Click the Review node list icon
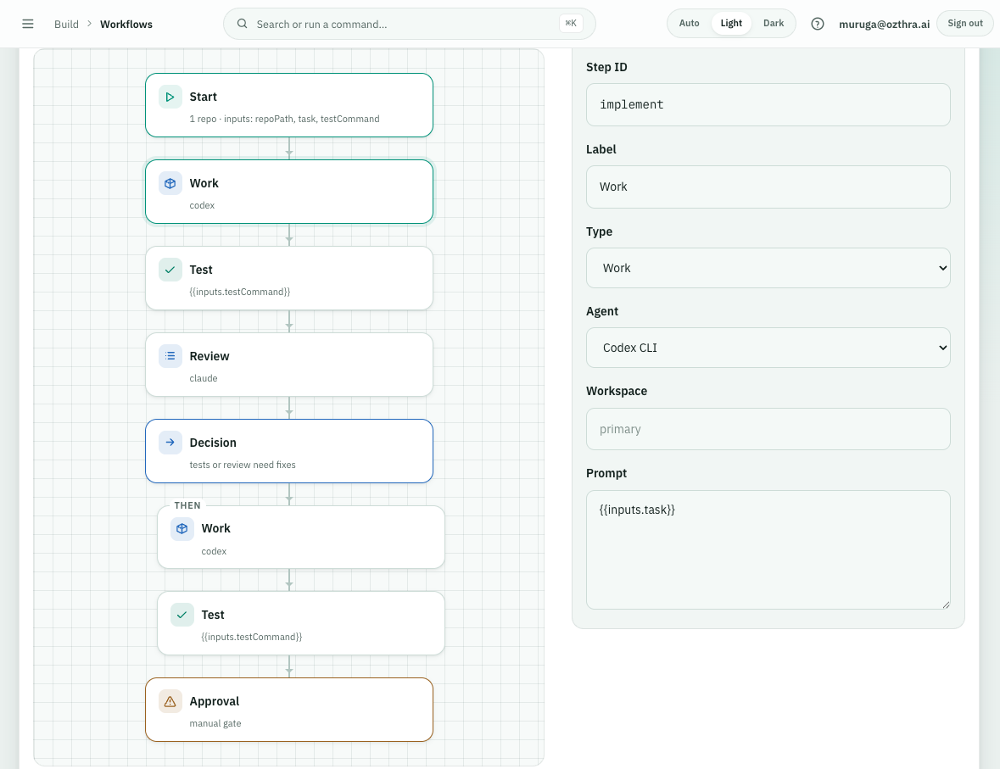 (170, 356)
